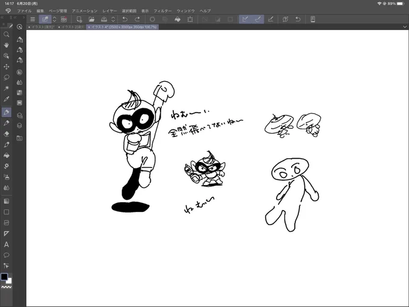This screenshot has width=409, height=307.
Task: Switch to the イラスト[復元] canvas tab
Action: click(42, 27)
